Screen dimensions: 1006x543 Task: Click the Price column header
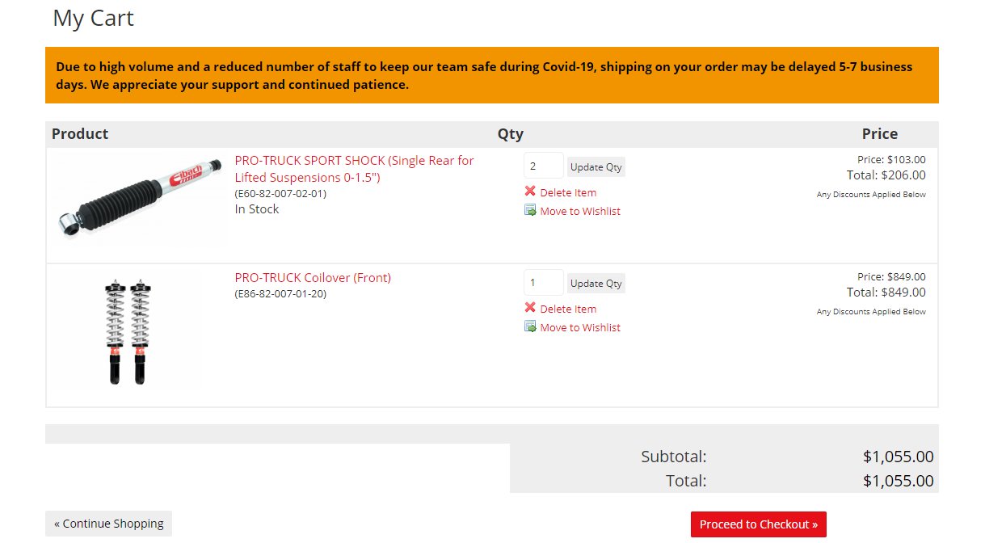[x=880, y=134]
